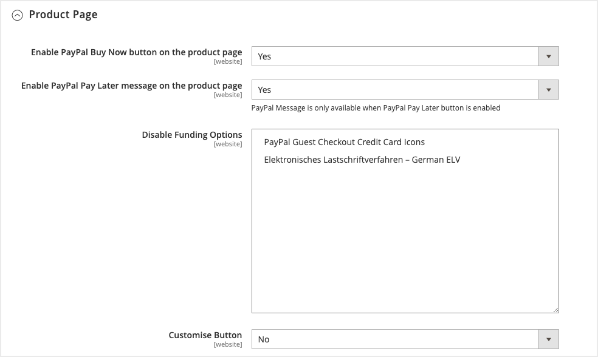Select PayPal Guest Checkout Credit Card Icons option
The height and width of the screenshot is (357, 598).
(344, 142)
